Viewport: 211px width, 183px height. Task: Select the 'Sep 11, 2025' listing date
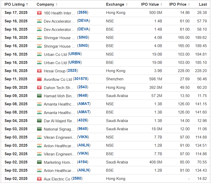(16, 79)
